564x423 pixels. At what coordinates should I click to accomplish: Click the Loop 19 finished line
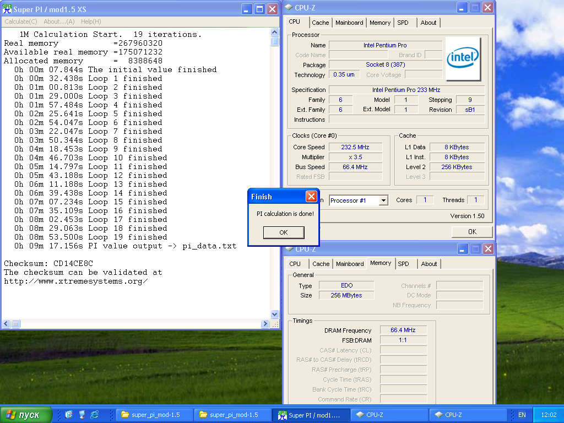click(91, 237)
